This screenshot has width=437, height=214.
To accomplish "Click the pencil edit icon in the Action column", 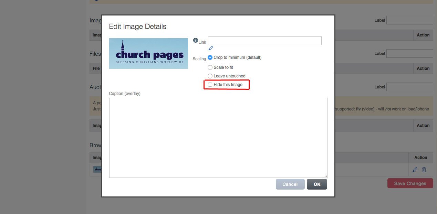I will point(415,170).
